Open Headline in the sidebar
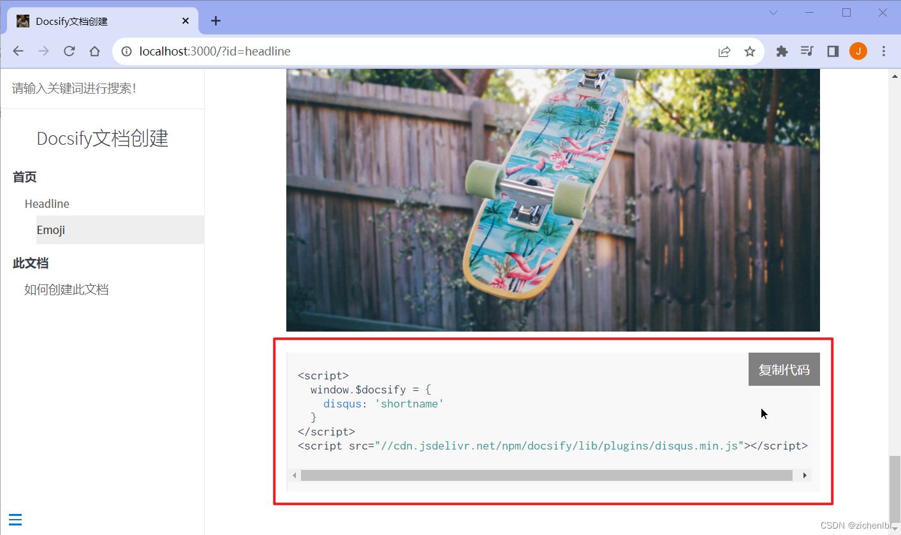Screen dimensions: 901x535 click(47, 204)
